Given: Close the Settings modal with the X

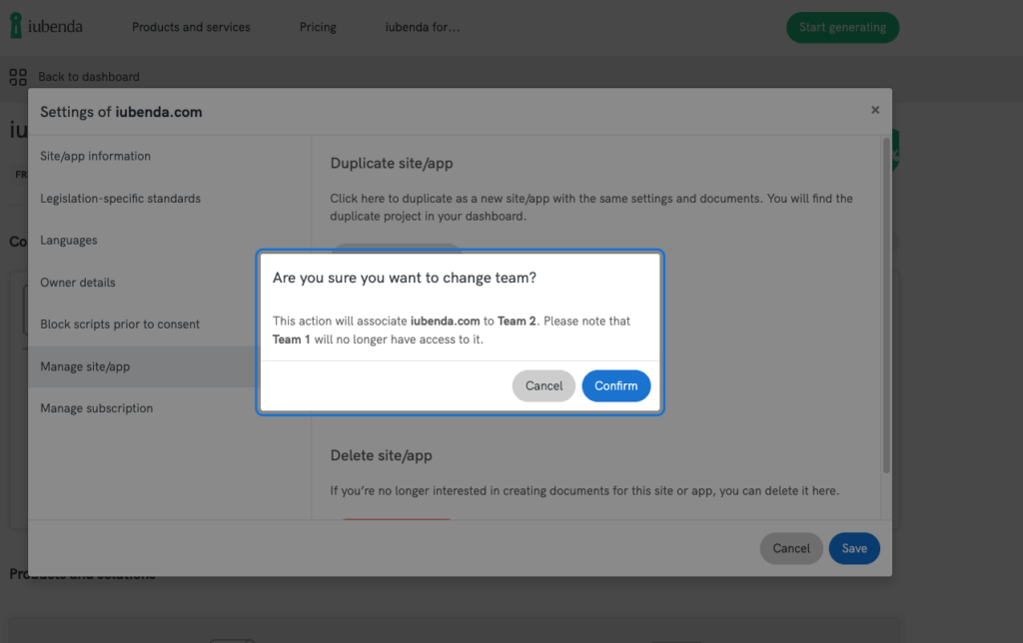Looking at the screenshot, I should point(875,111).
